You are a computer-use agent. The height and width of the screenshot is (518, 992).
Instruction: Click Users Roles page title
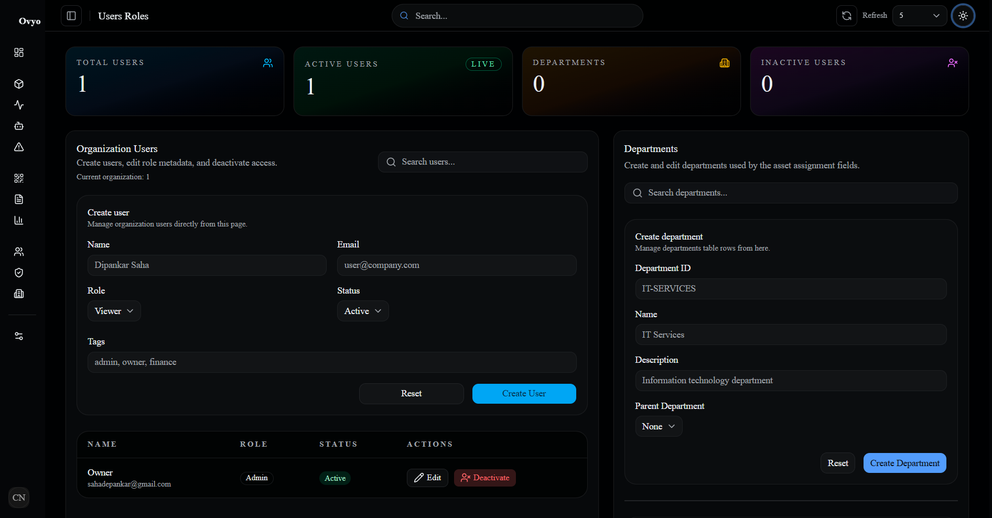tap(123, 16)
